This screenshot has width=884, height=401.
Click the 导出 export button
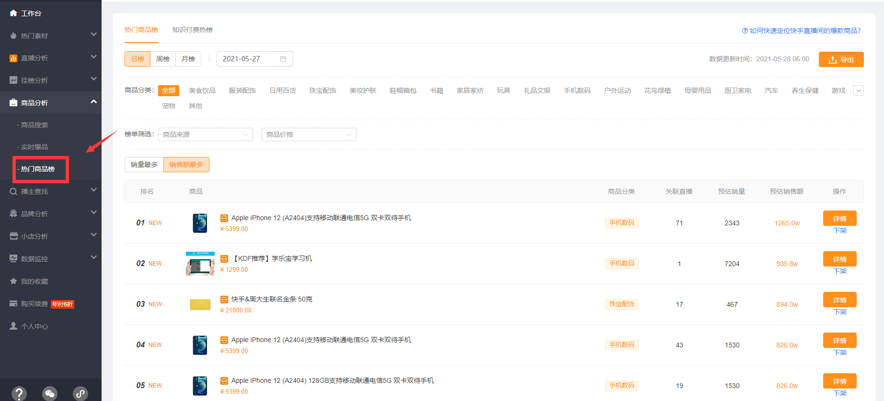841,59
